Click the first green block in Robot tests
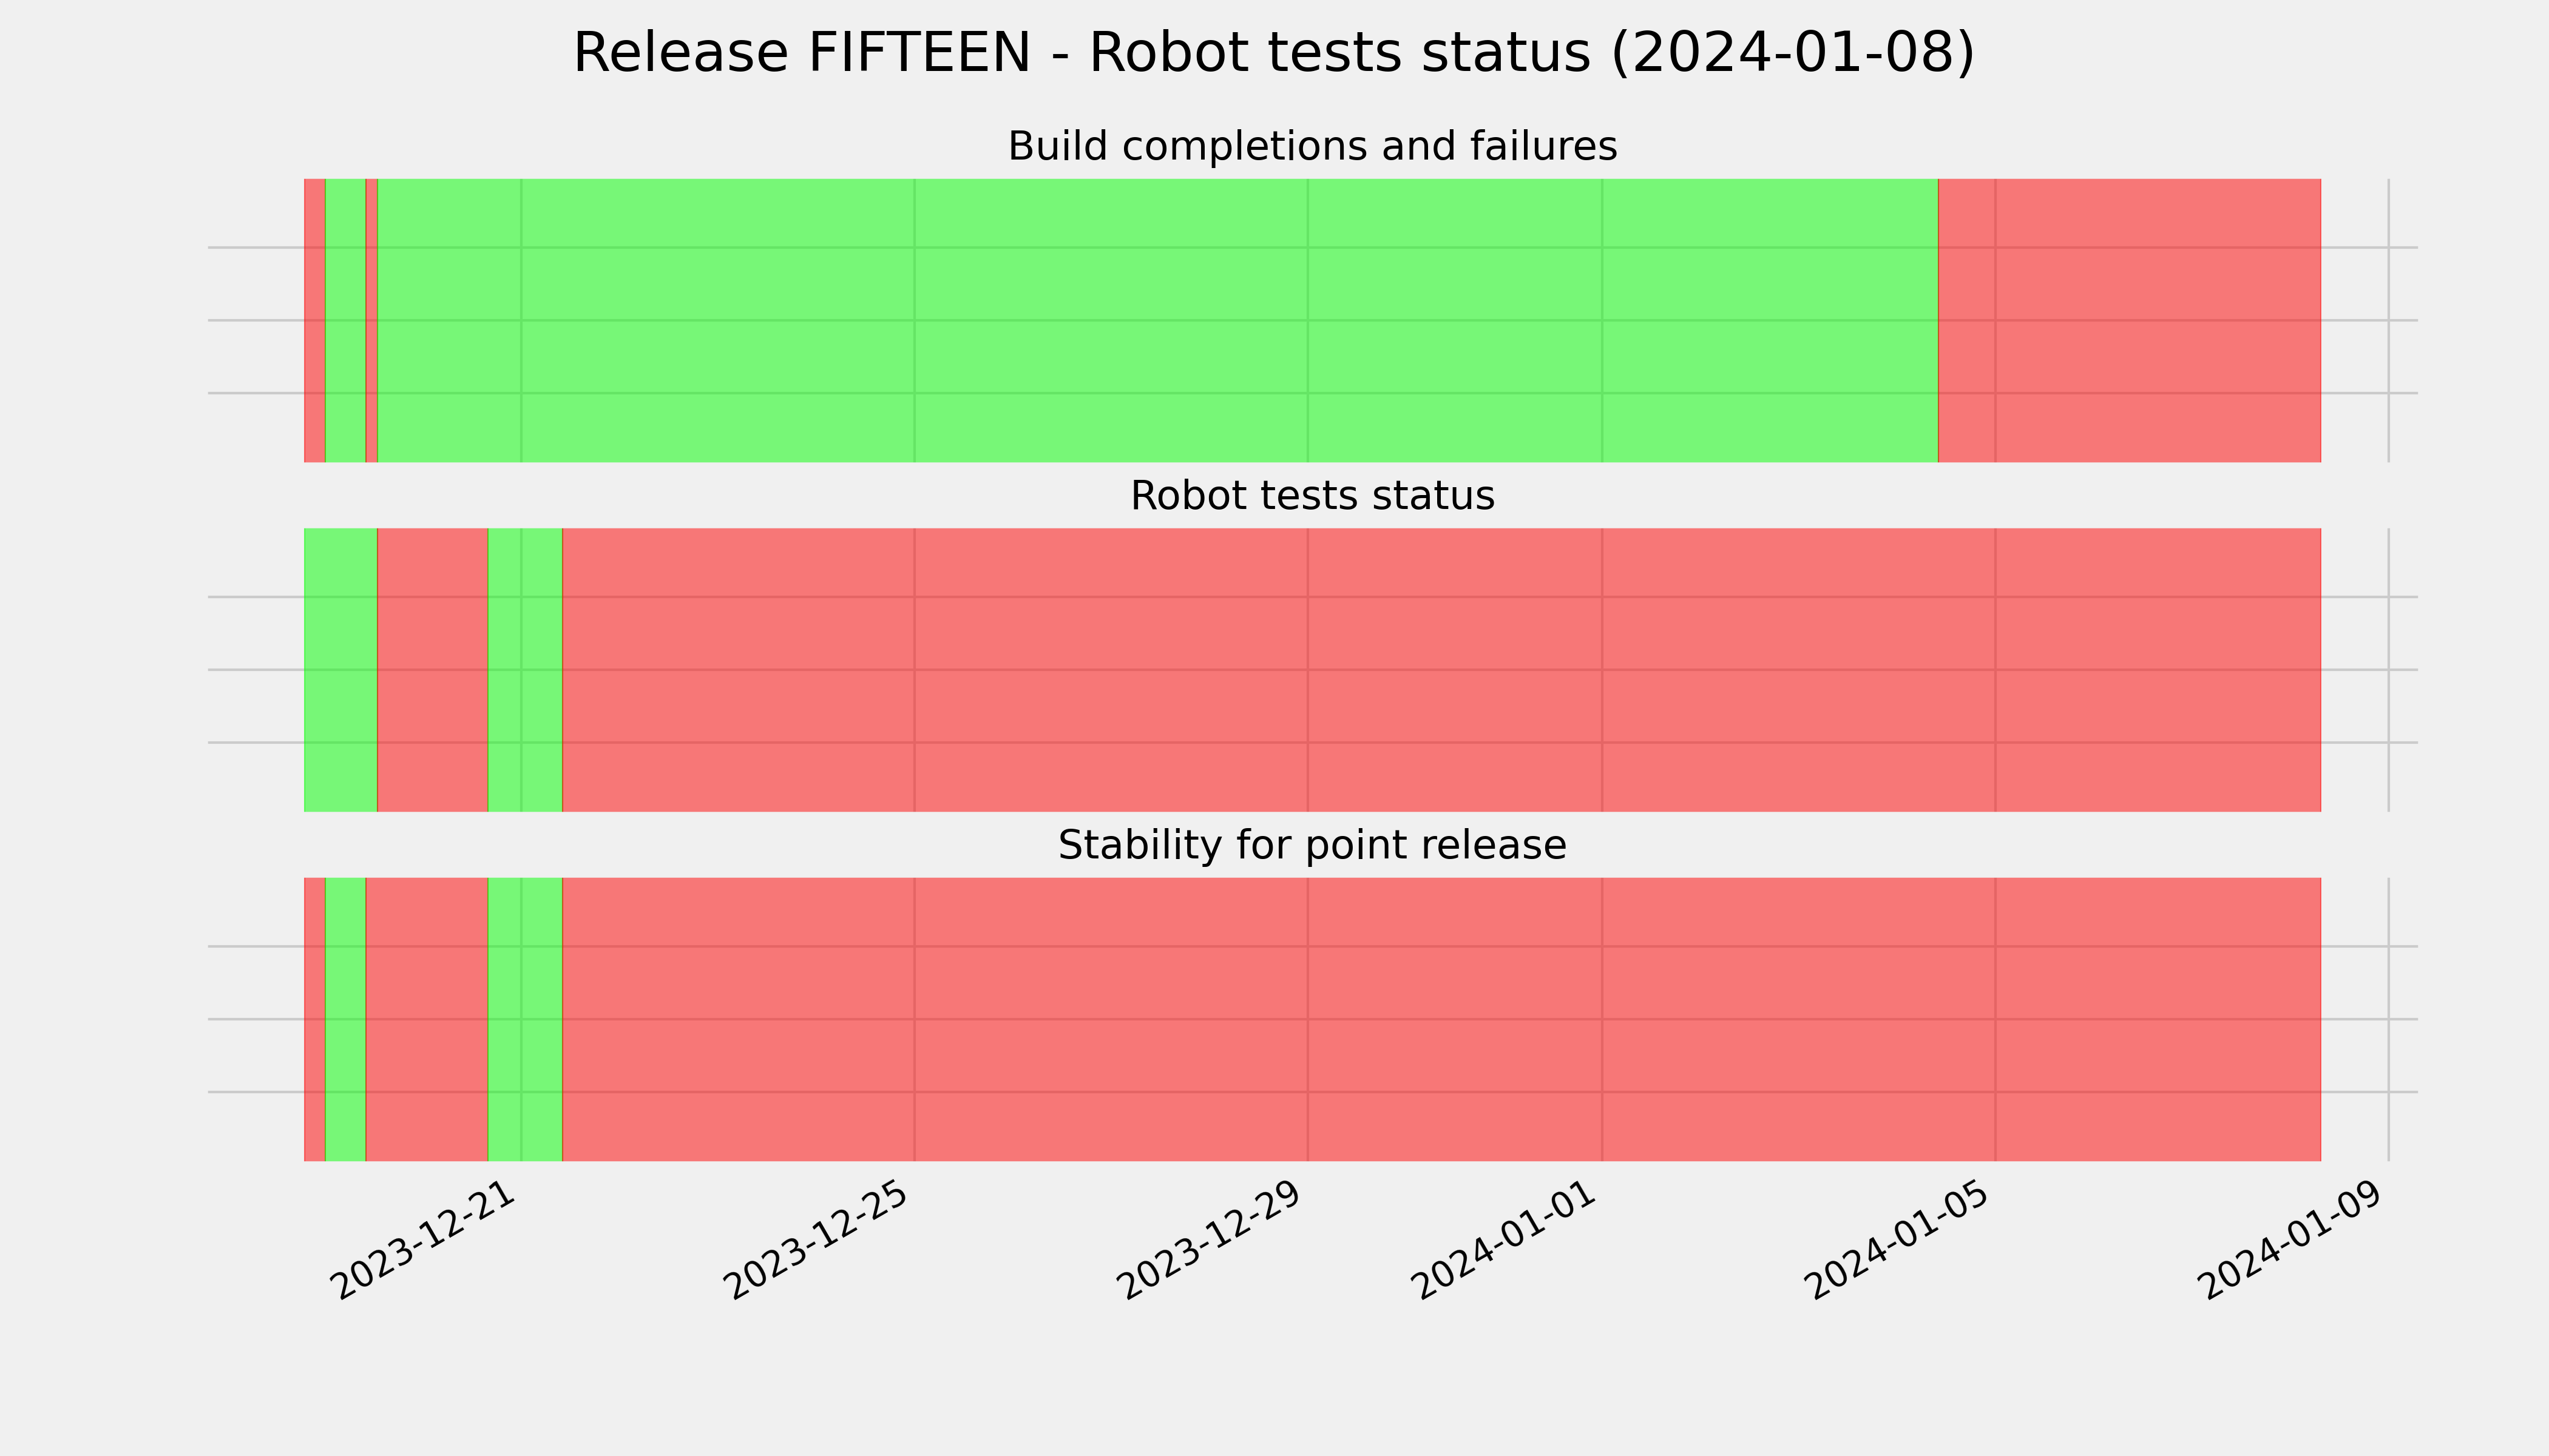 pos(340,670)
